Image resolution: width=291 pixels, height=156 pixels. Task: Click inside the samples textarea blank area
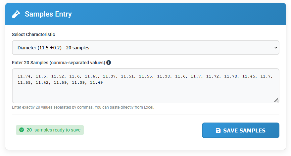click(x=145, y=94)
